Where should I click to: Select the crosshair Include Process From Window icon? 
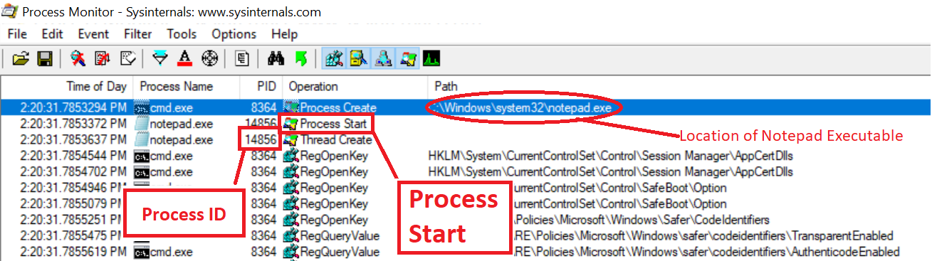209,58
